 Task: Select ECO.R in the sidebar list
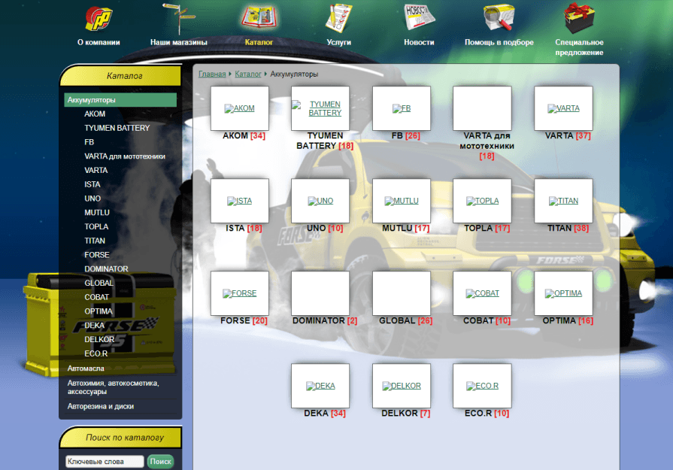pyautogui.click(x=96, y=353)
